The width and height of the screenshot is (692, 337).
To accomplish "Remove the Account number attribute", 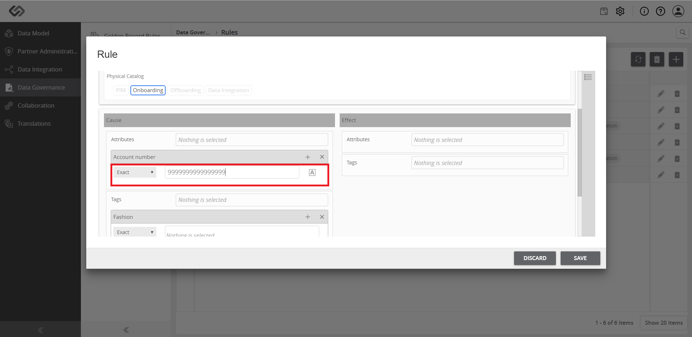I will point(322,157).
